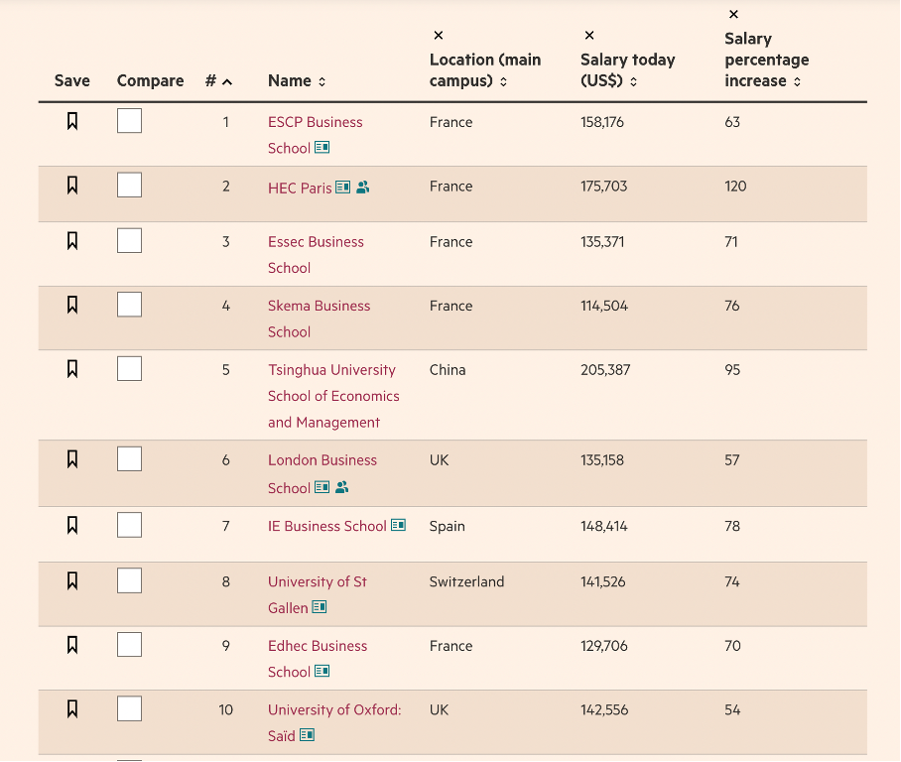901x762 pixels.
Task: Tick compare checkbox for ESCP Business School
Action: pyautogui.click(x=129, y=121)
